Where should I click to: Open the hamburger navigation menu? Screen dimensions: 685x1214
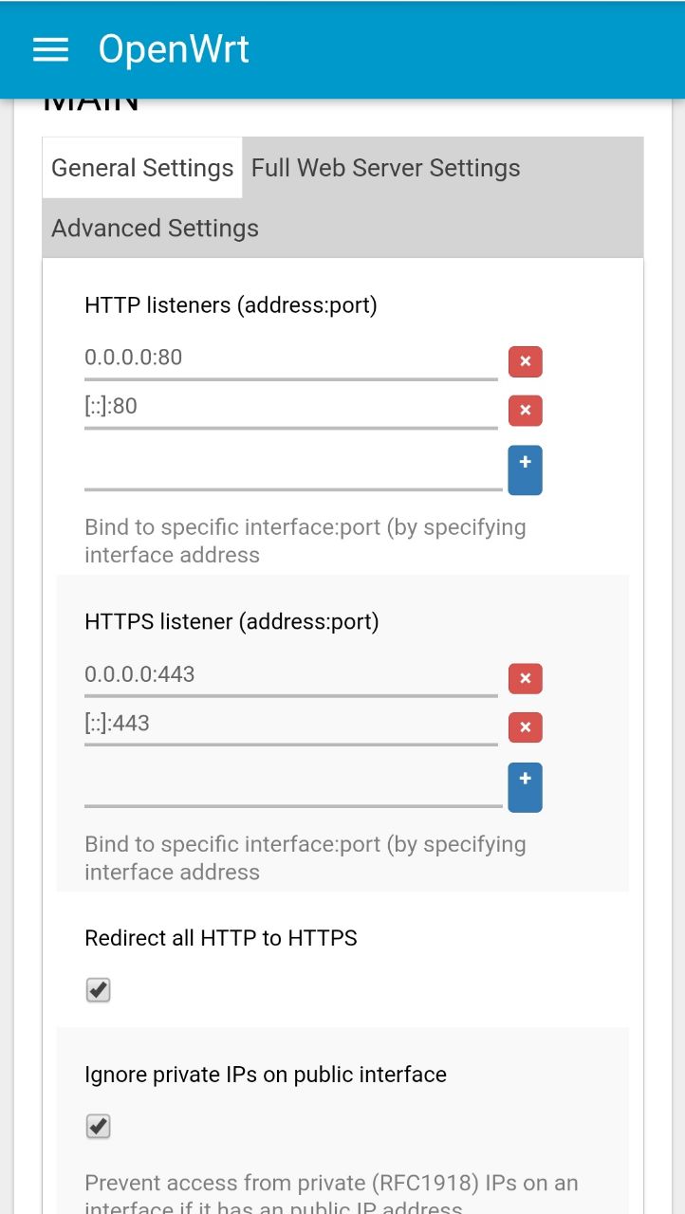[50, 49]
